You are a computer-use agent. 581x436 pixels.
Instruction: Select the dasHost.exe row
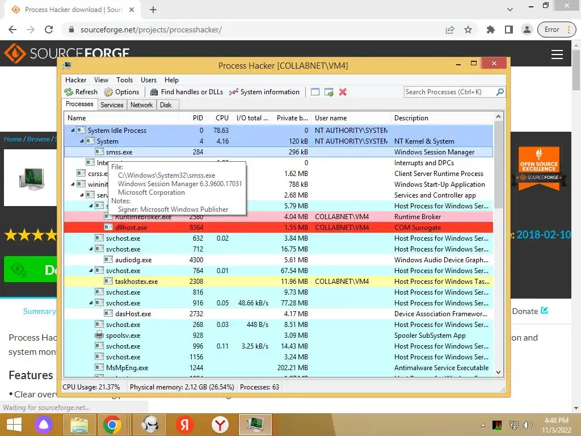278,313
